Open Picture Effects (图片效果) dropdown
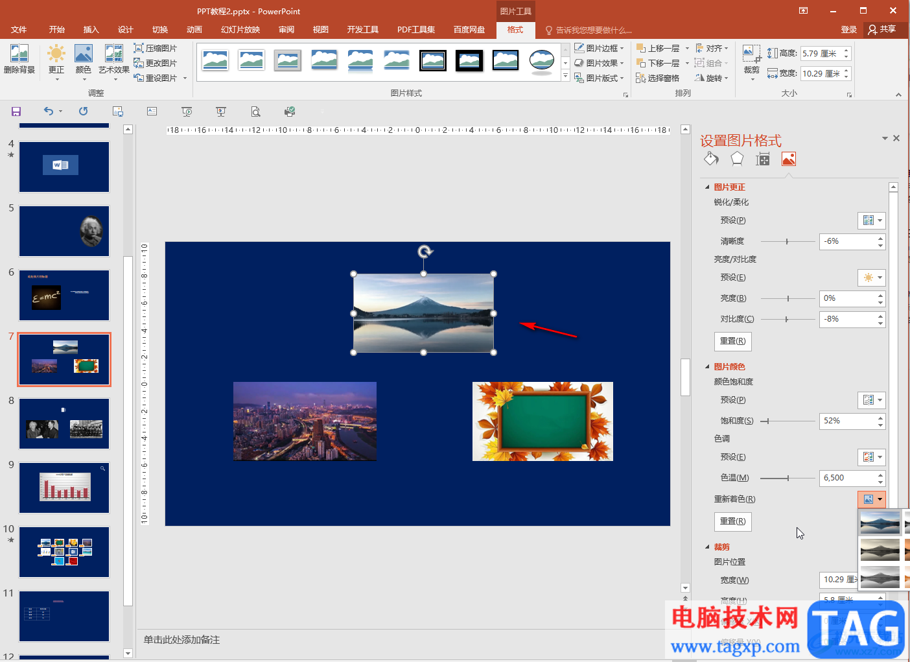This screenshot has width=910, height=662. pos(599,63)
